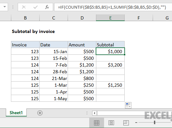The image size is (172, 128).
Task: Open the Insert Function fx dialog
Action: point(47,7)
